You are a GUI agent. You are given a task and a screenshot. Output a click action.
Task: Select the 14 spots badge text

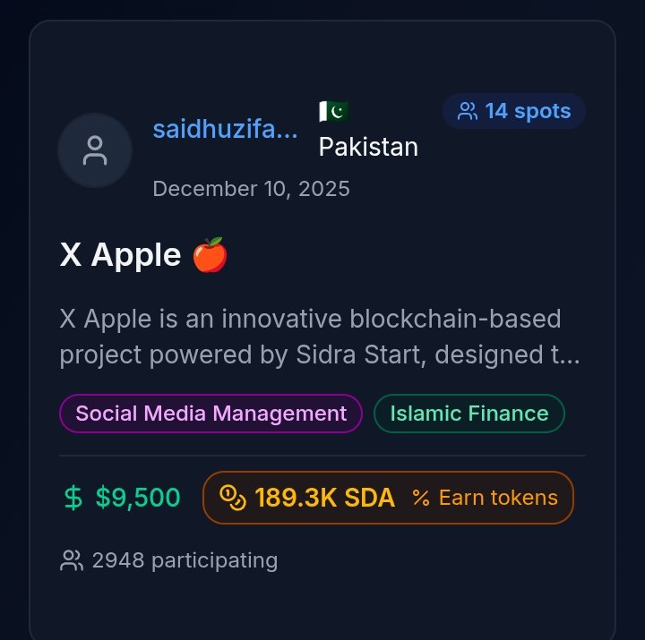528,112
